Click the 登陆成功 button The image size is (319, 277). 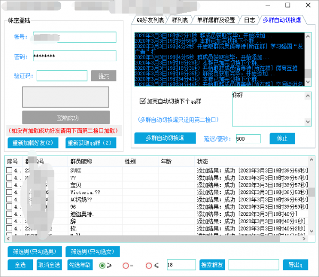click(x=66, y=118)
